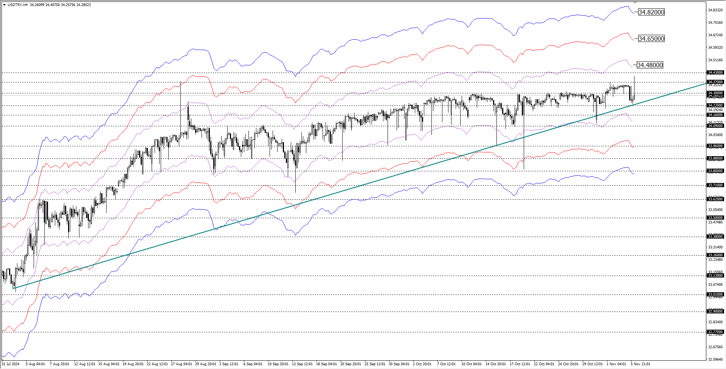Click the 17 Oct 12:01 time label
The width and height of the screenshot is (726, 369).
click(x=520, y=364)
